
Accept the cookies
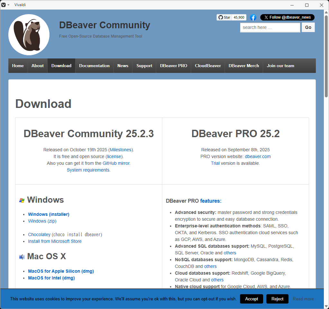tap(251, 299)
